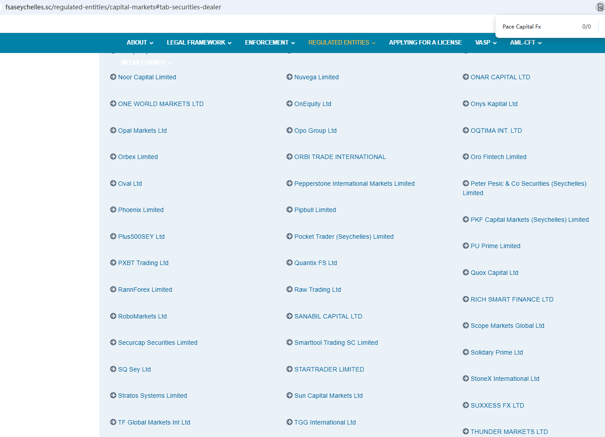The height and width of the screenshot is (437, 605).
Task: Open the Scope Markets Global Ltd link
Action: pyautogui.click(x=508, y=326)
